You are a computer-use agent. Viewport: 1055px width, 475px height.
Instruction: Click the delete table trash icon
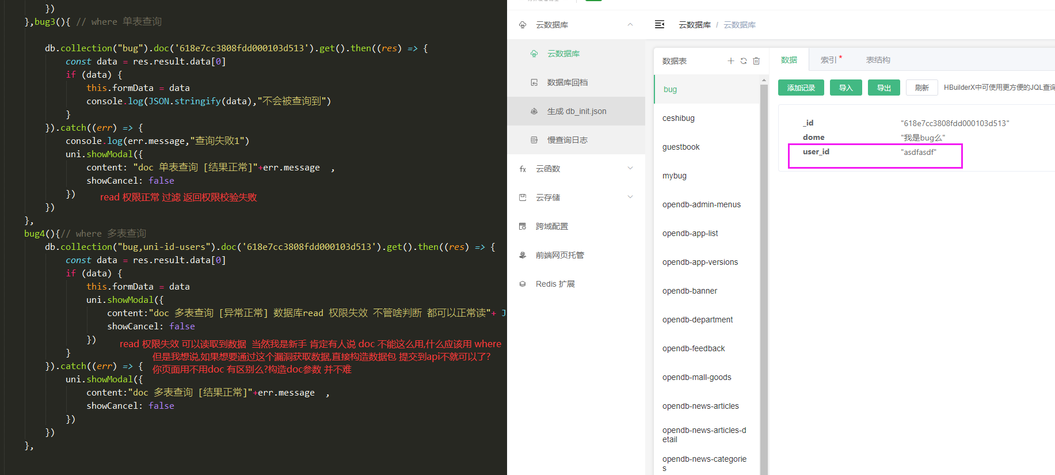[756, 61]
